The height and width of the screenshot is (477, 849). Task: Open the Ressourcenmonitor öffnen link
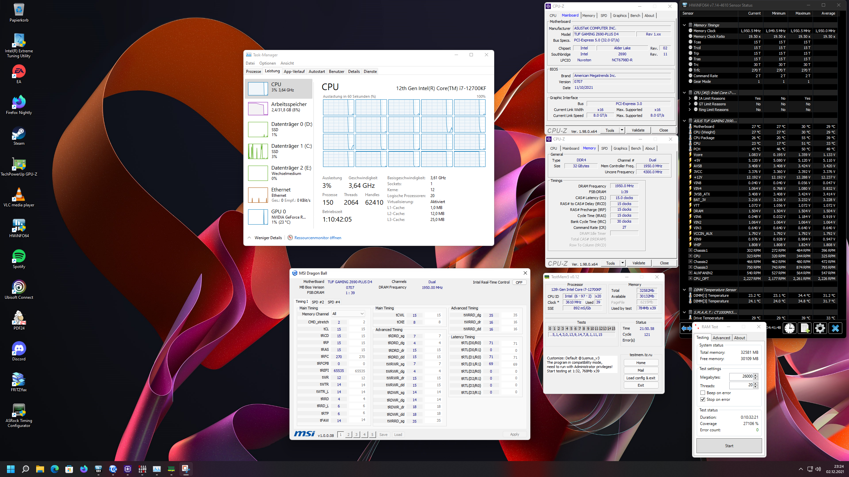point(318,238)
